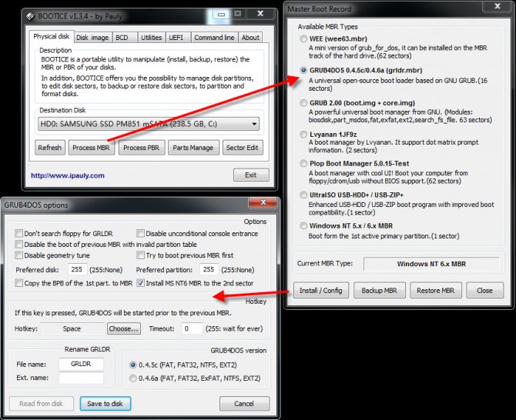Image resolution: width=516 pixels, height=420 pixels.
Task: Toggle Try to boot previous MBR first
Action: click(x=140, y=255)
